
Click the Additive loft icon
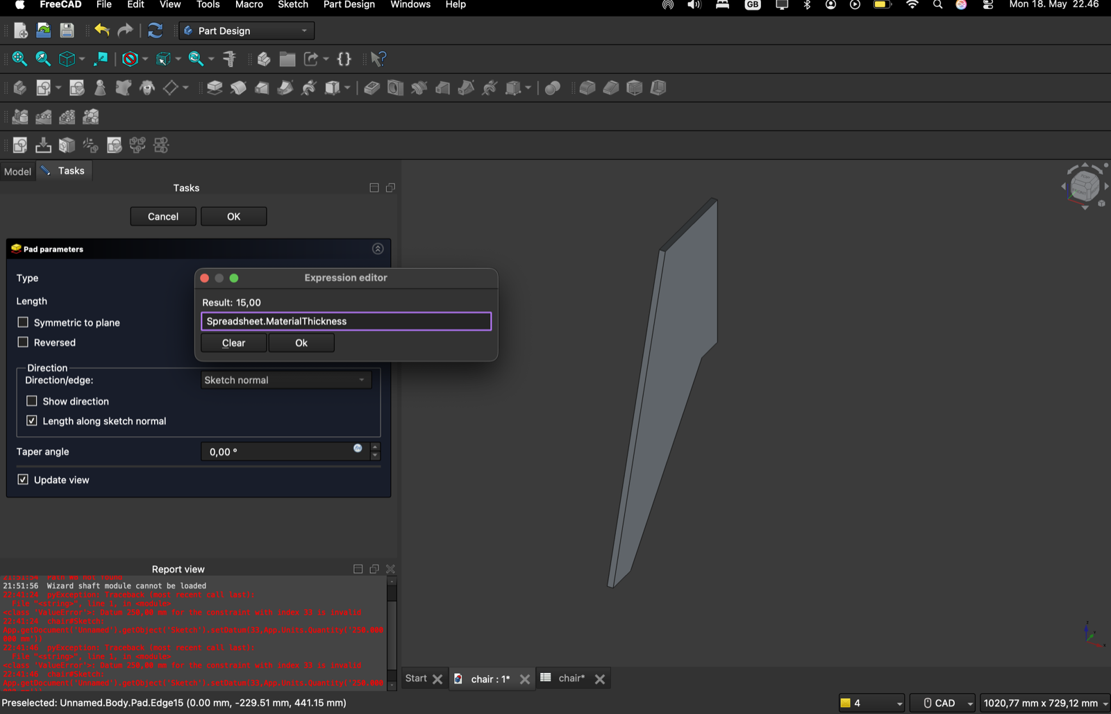click(262, 88)
